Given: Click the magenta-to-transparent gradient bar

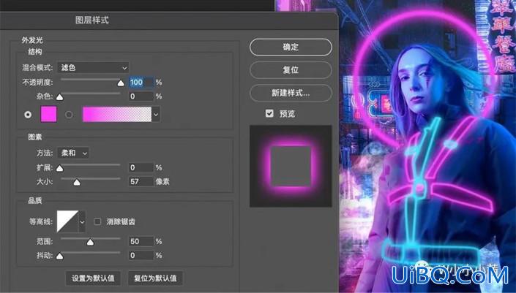Looking at the screenshot, I should coord(117,114).
